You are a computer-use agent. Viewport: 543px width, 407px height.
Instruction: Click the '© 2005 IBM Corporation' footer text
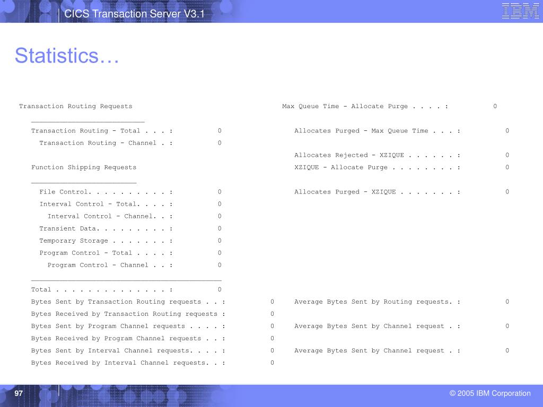coord(490,394)
